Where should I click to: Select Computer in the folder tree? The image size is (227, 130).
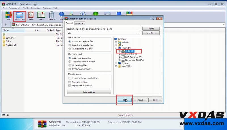click(x=126, y=48)
